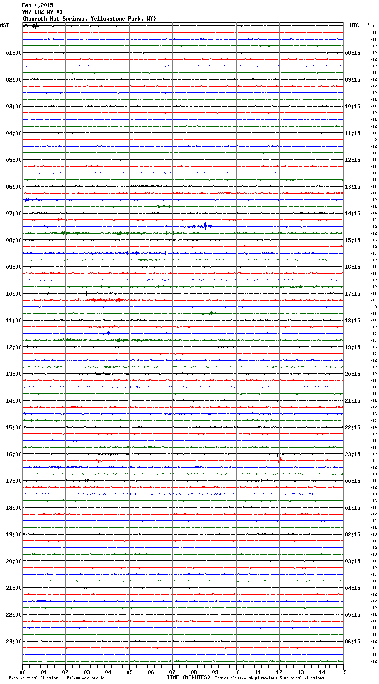The image size is (379, 684).
Task: Click the '13:00' MST hour label
Action: pos(13,374)
